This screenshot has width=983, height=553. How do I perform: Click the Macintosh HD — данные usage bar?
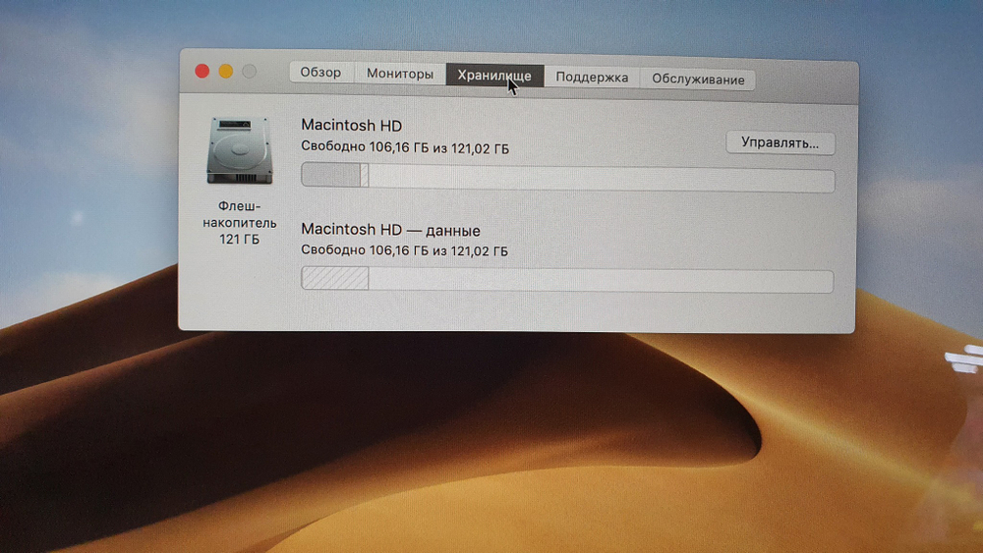coord(567,279)
